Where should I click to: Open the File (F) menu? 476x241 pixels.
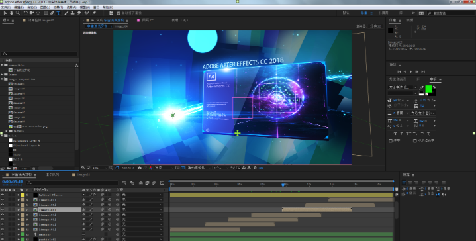pos(6,7)
